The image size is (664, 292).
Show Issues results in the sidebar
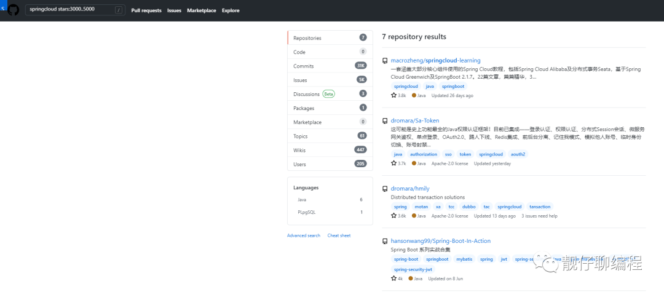330,79
